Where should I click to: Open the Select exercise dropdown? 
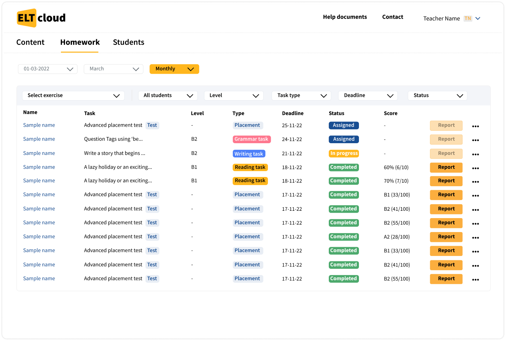tap(73, 95)
